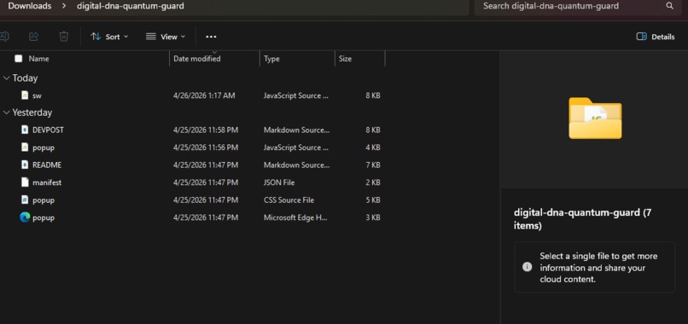Click the date "4/26/2026 1:17 AM"
This screenshot has width=688, height=324.
coord(204,95)
